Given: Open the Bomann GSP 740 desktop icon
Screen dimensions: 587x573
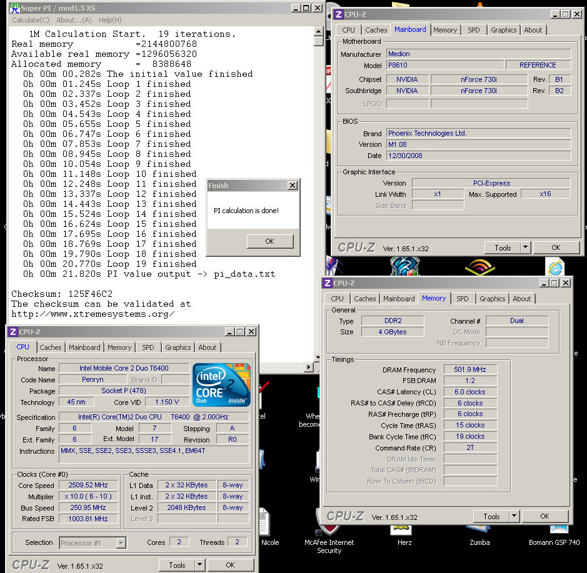Looking at the screenshot, I should point(554,536).
